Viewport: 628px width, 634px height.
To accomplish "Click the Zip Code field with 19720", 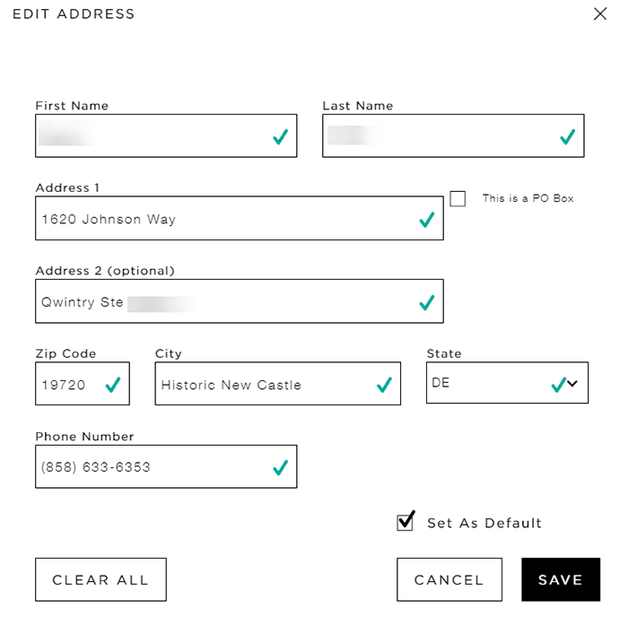I will [67, 385].
